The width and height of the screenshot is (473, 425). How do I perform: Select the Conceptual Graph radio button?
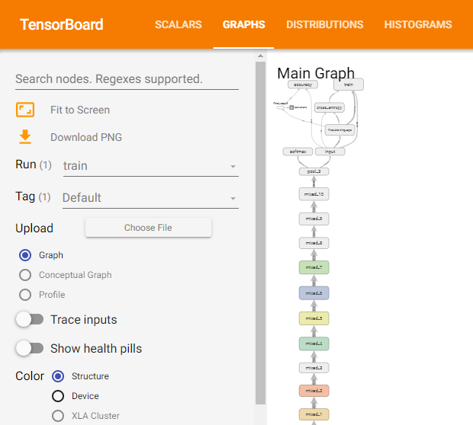click(x=25, y=275)
